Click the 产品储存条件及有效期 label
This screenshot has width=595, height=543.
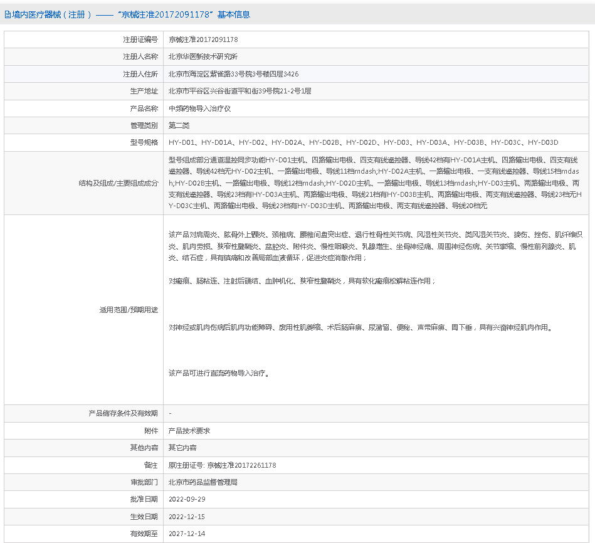123,413
